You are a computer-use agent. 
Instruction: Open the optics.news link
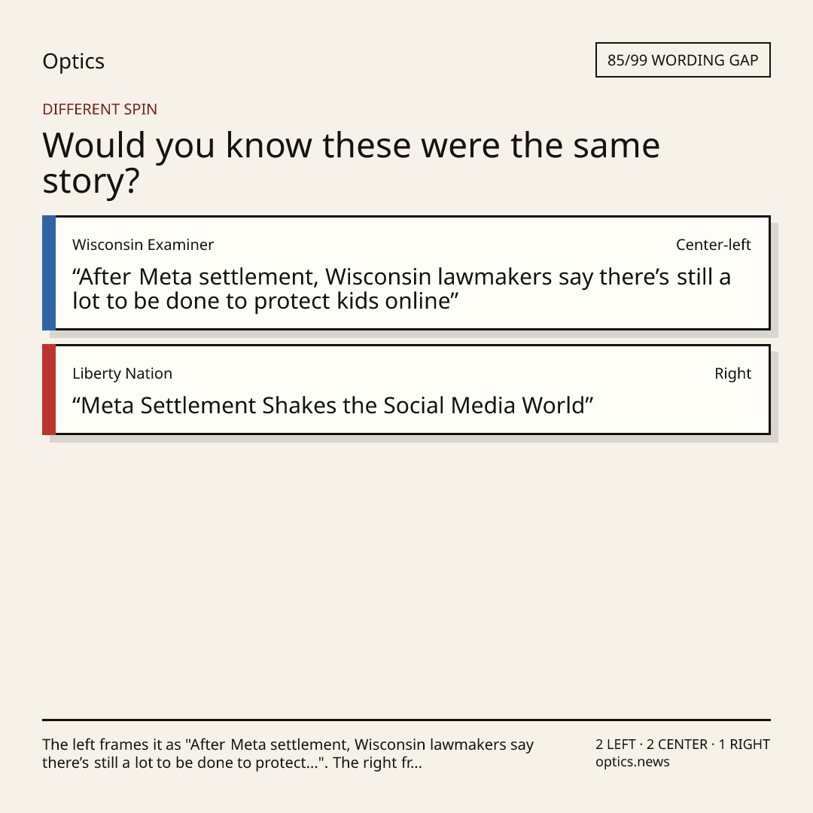pos(632,762)
